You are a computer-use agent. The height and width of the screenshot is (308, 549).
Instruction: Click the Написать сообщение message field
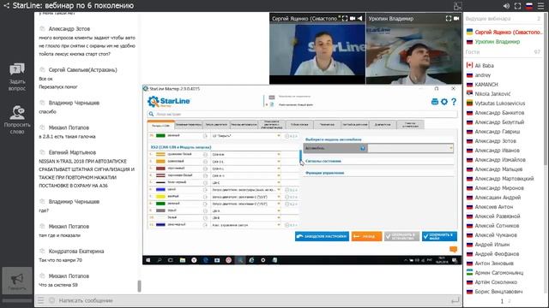(252, 300)
